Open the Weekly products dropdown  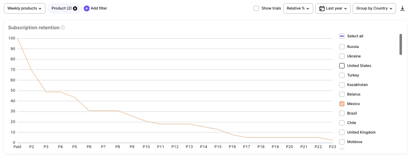pyautogui.click(x=25, y=8)
